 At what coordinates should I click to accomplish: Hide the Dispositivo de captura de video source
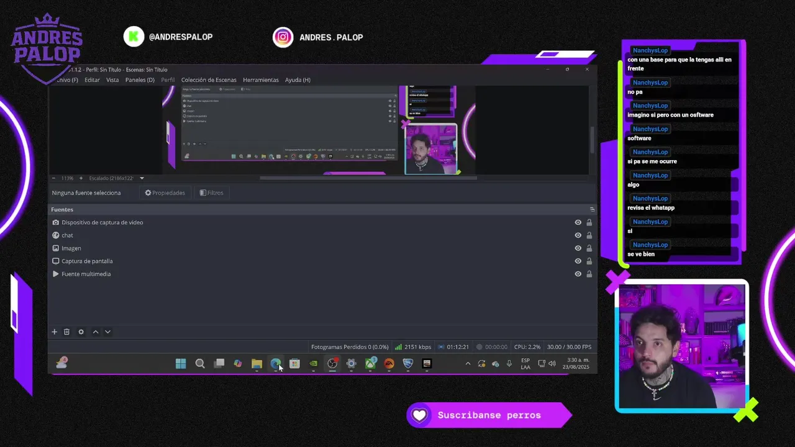click(578, 222)
